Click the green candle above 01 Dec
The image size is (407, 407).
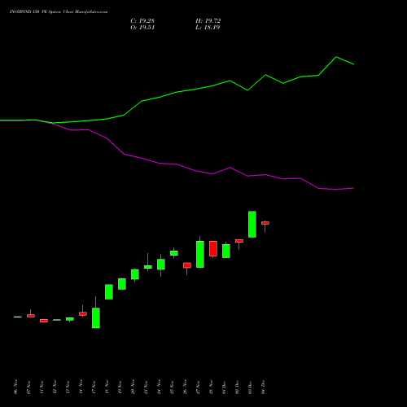pyautogui.click(x=226, y=251)
